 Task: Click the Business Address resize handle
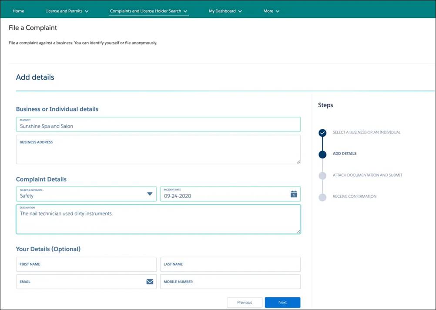coord(298,162)
